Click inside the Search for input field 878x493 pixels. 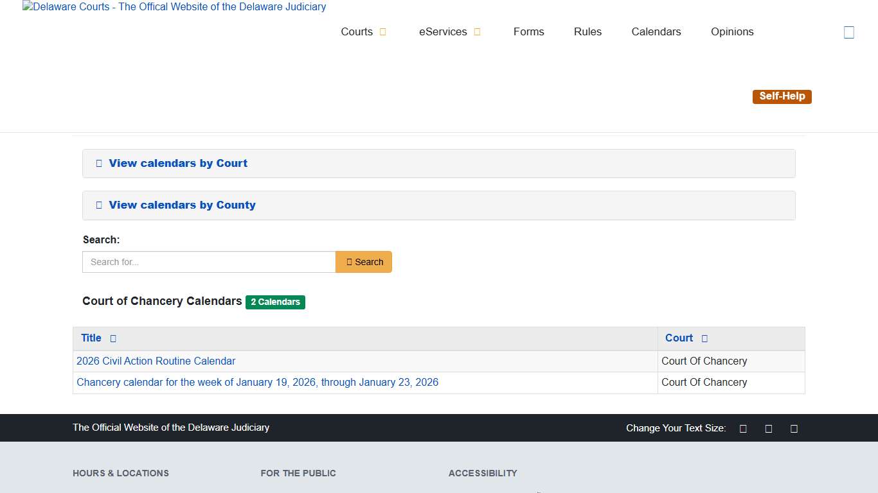pyautogui.click(x=208, y=262)
